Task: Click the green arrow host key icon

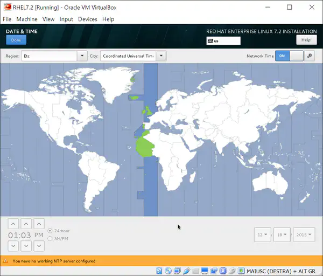Action: tap(241, 270)
